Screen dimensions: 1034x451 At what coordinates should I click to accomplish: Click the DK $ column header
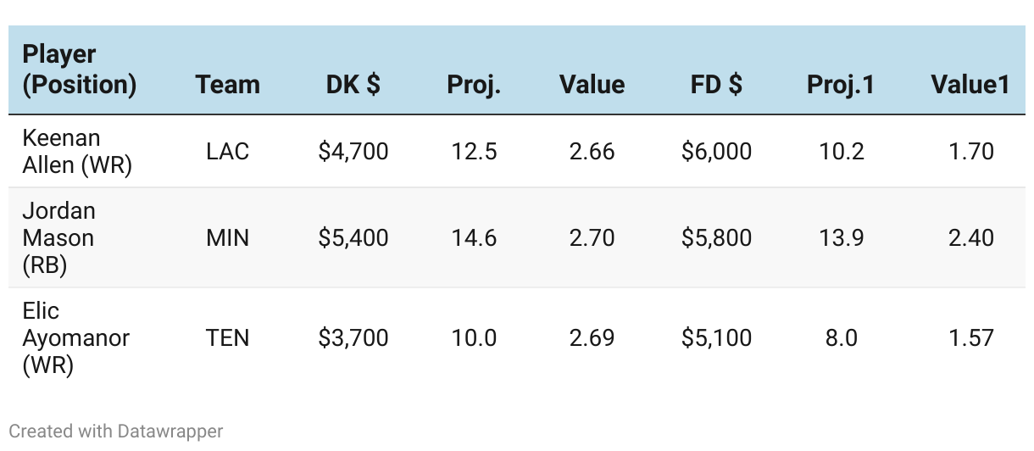click(x=353, y=85)
